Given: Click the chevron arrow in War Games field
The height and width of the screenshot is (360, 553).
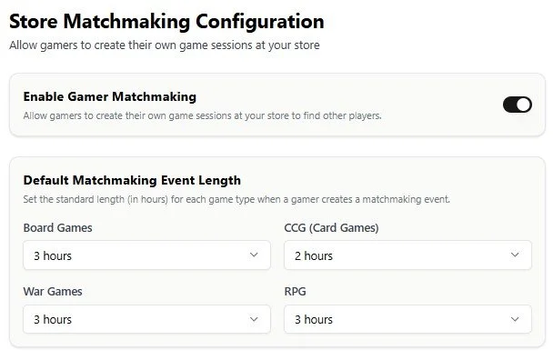Looking at the screenshot, I should pos(254,319).
